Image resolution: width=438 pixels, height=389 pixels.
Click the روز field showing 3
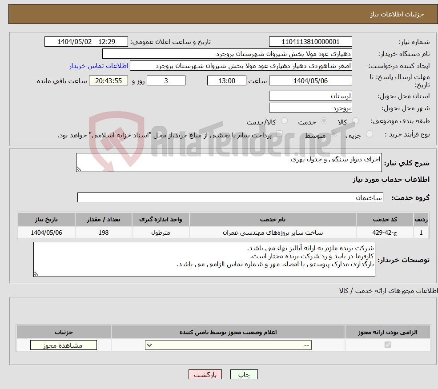click(166, 80)
